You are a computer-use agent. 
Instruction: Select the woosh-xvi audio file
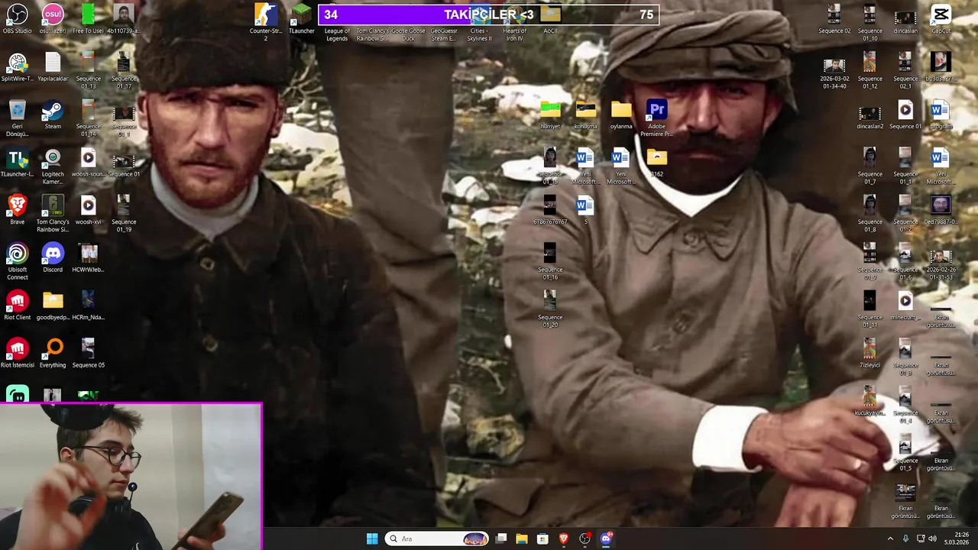pyautogui.click(x=88, y=210)
